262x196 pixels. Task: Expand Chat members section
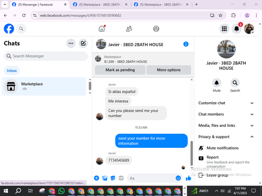(226, 114)
